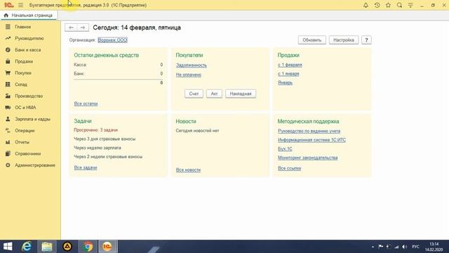The width and height of the screenshot is (449, 253).
Task: Open Зарплата и кадры section
Action: (33, 119)
